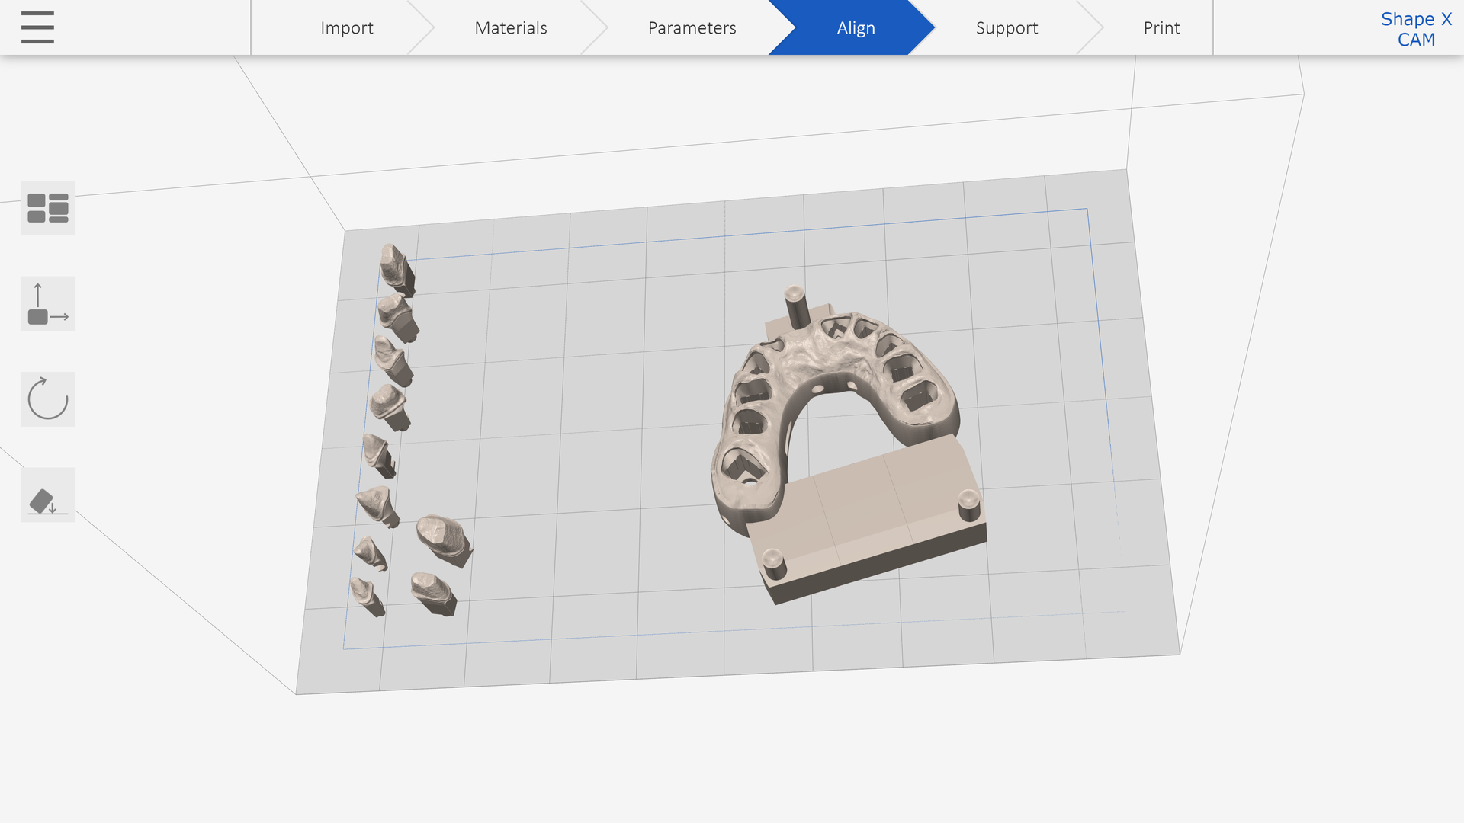Image resolution: width=1464 pixels, height=823 pixels.
Task: Select the active Align step
Action: point(856,27)
